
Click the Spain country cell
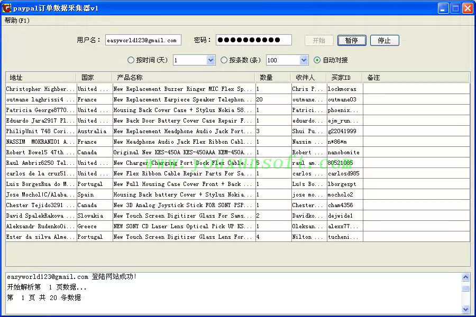[94, 195]
